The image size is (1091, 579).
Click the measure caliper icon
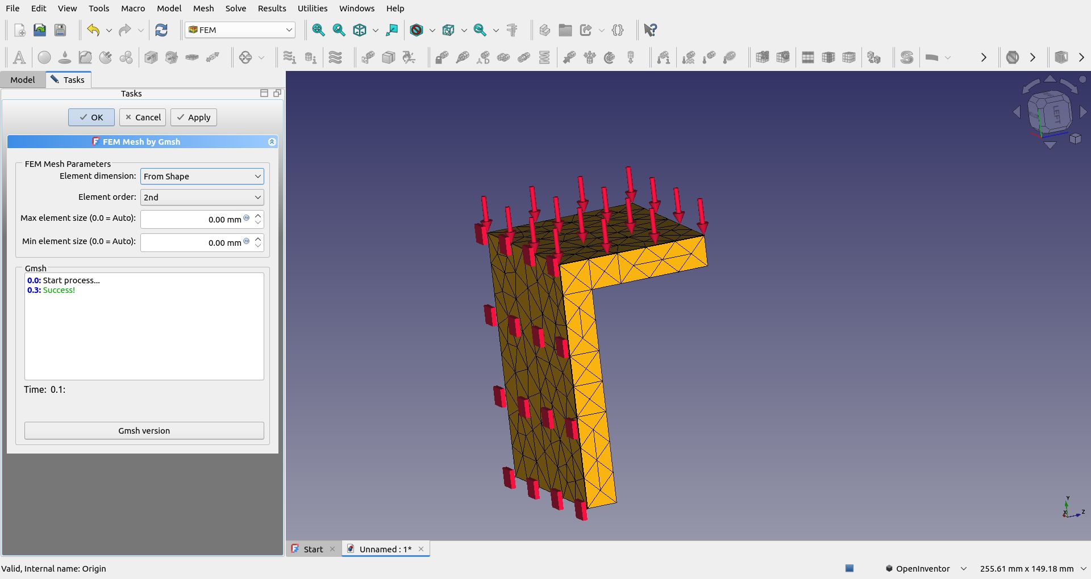pos(512,30)
